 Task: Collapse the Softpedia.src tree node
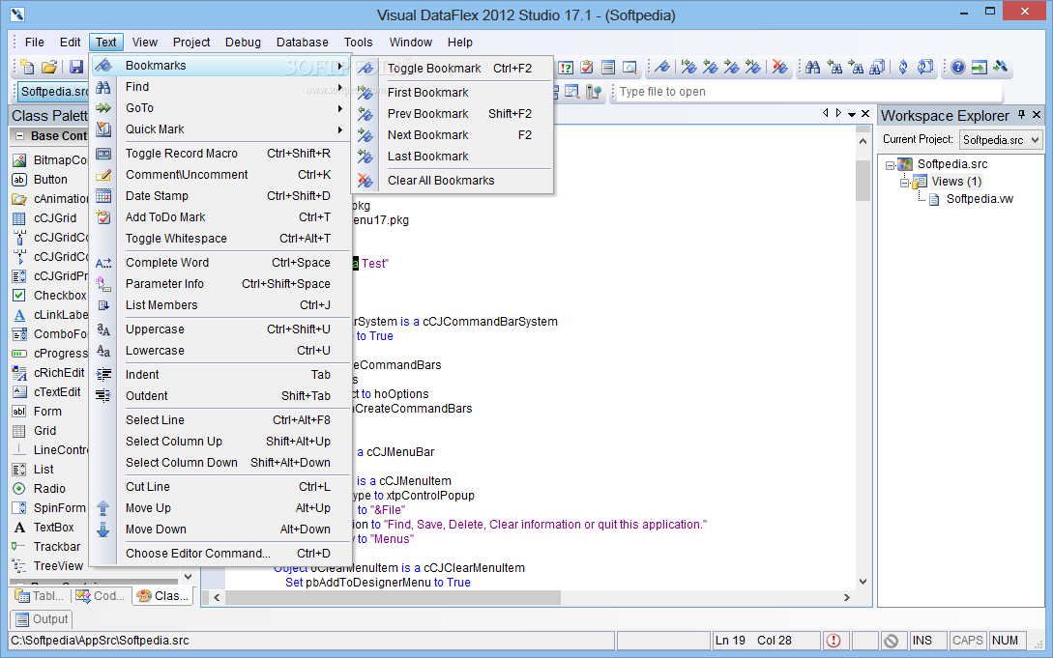890,165
